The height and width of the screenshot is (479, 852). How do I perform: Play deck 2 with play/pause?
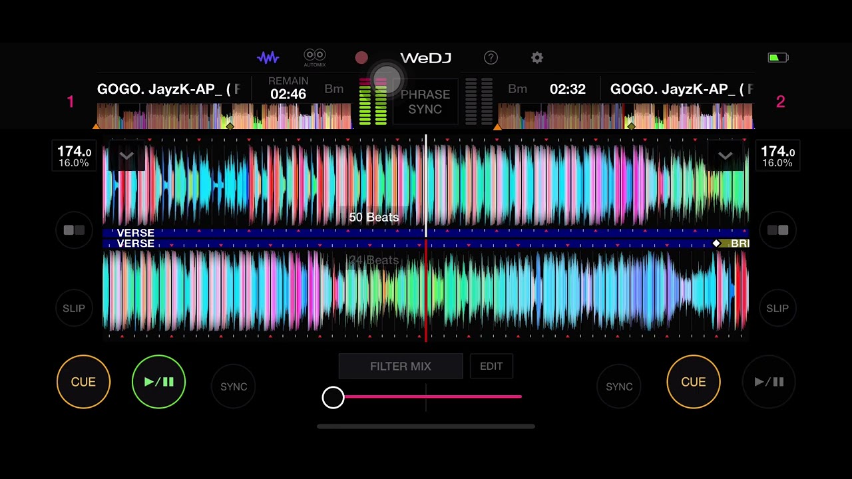coord(769,382)
